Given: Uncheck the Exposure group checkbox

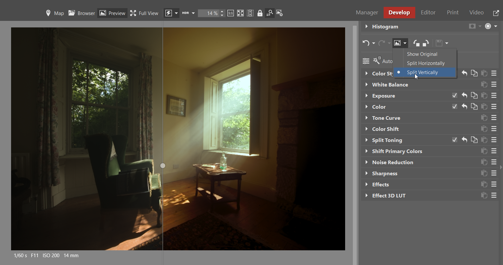Looking at the screenshot, I should [x=455, y=96].
